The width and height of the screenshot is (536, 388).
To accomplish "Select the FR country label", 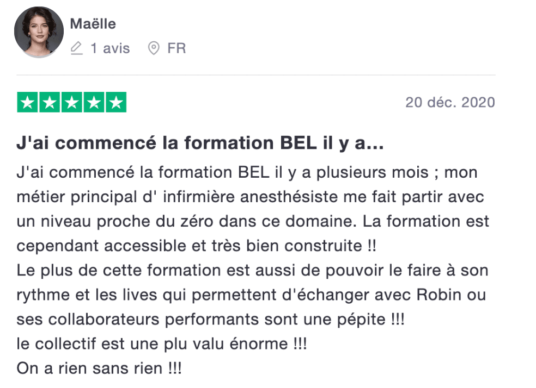I will pos(176,48).
